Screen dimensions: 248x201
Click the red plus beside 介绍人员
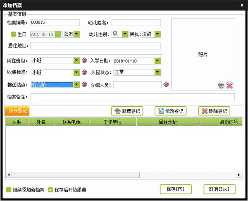point(166,85)
